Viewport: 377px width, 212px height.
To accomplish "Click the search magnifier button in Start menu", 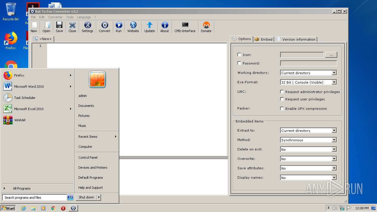I will (70, 198).
